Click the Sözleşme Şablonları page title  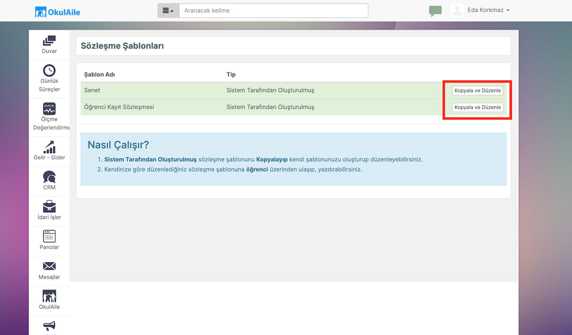[122, 46]
